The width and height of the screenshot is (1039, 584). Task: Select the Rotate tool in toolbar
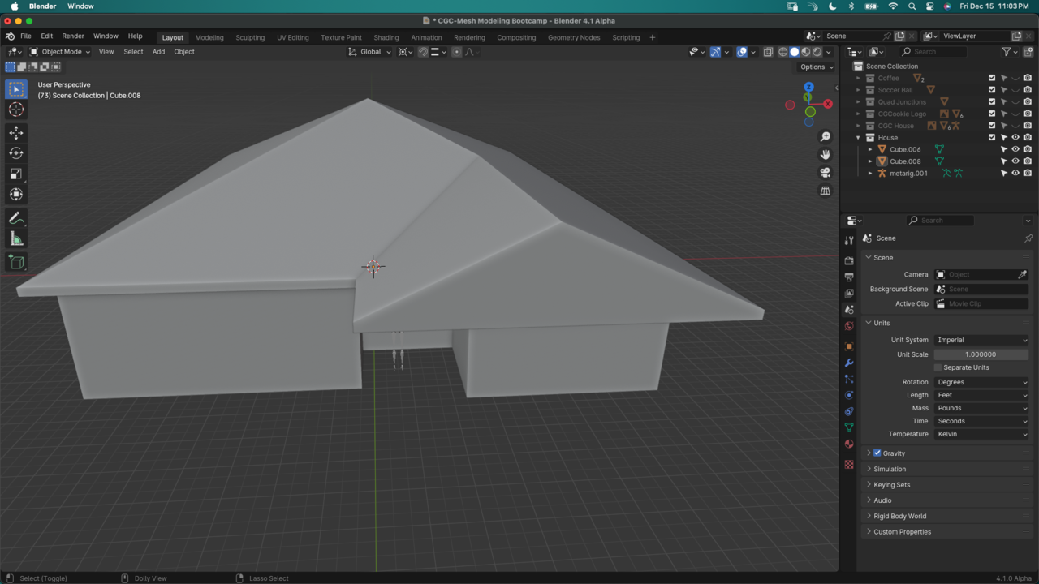(x=16, y=153)
